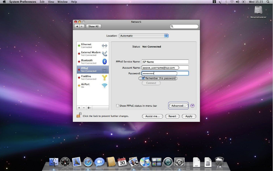Launch Safari compass icon in dock
Screen dimensions: 273x171
click(88, 162)
